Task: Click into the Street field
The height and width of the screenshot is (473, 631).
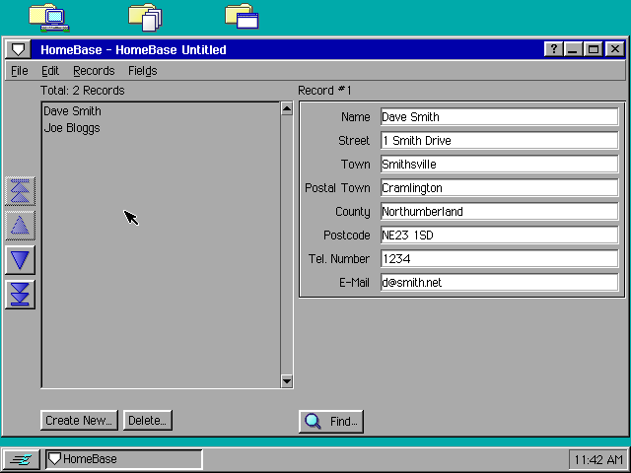Action: (x=499, y=141)
